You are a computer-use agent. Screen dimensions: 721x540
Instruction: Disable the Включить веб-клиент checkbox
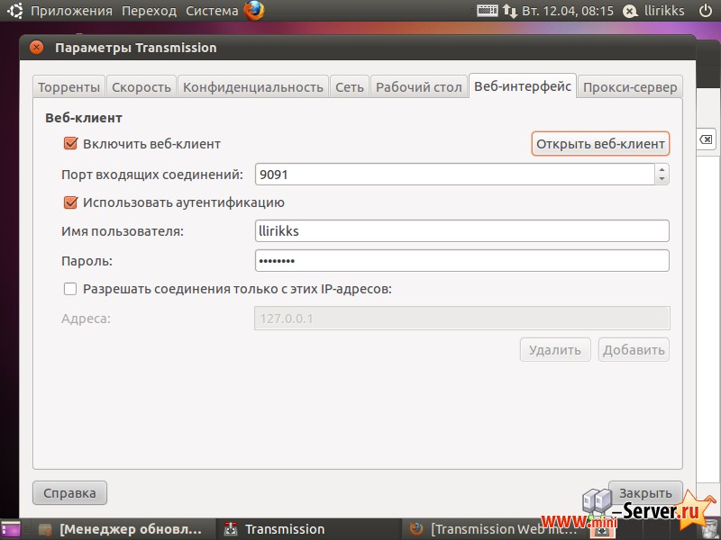click(71, 142)
